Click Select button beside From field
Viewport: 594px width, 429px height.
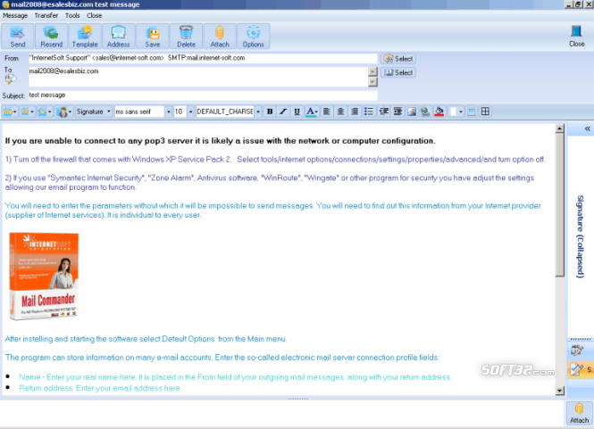[x=399, y=59]
